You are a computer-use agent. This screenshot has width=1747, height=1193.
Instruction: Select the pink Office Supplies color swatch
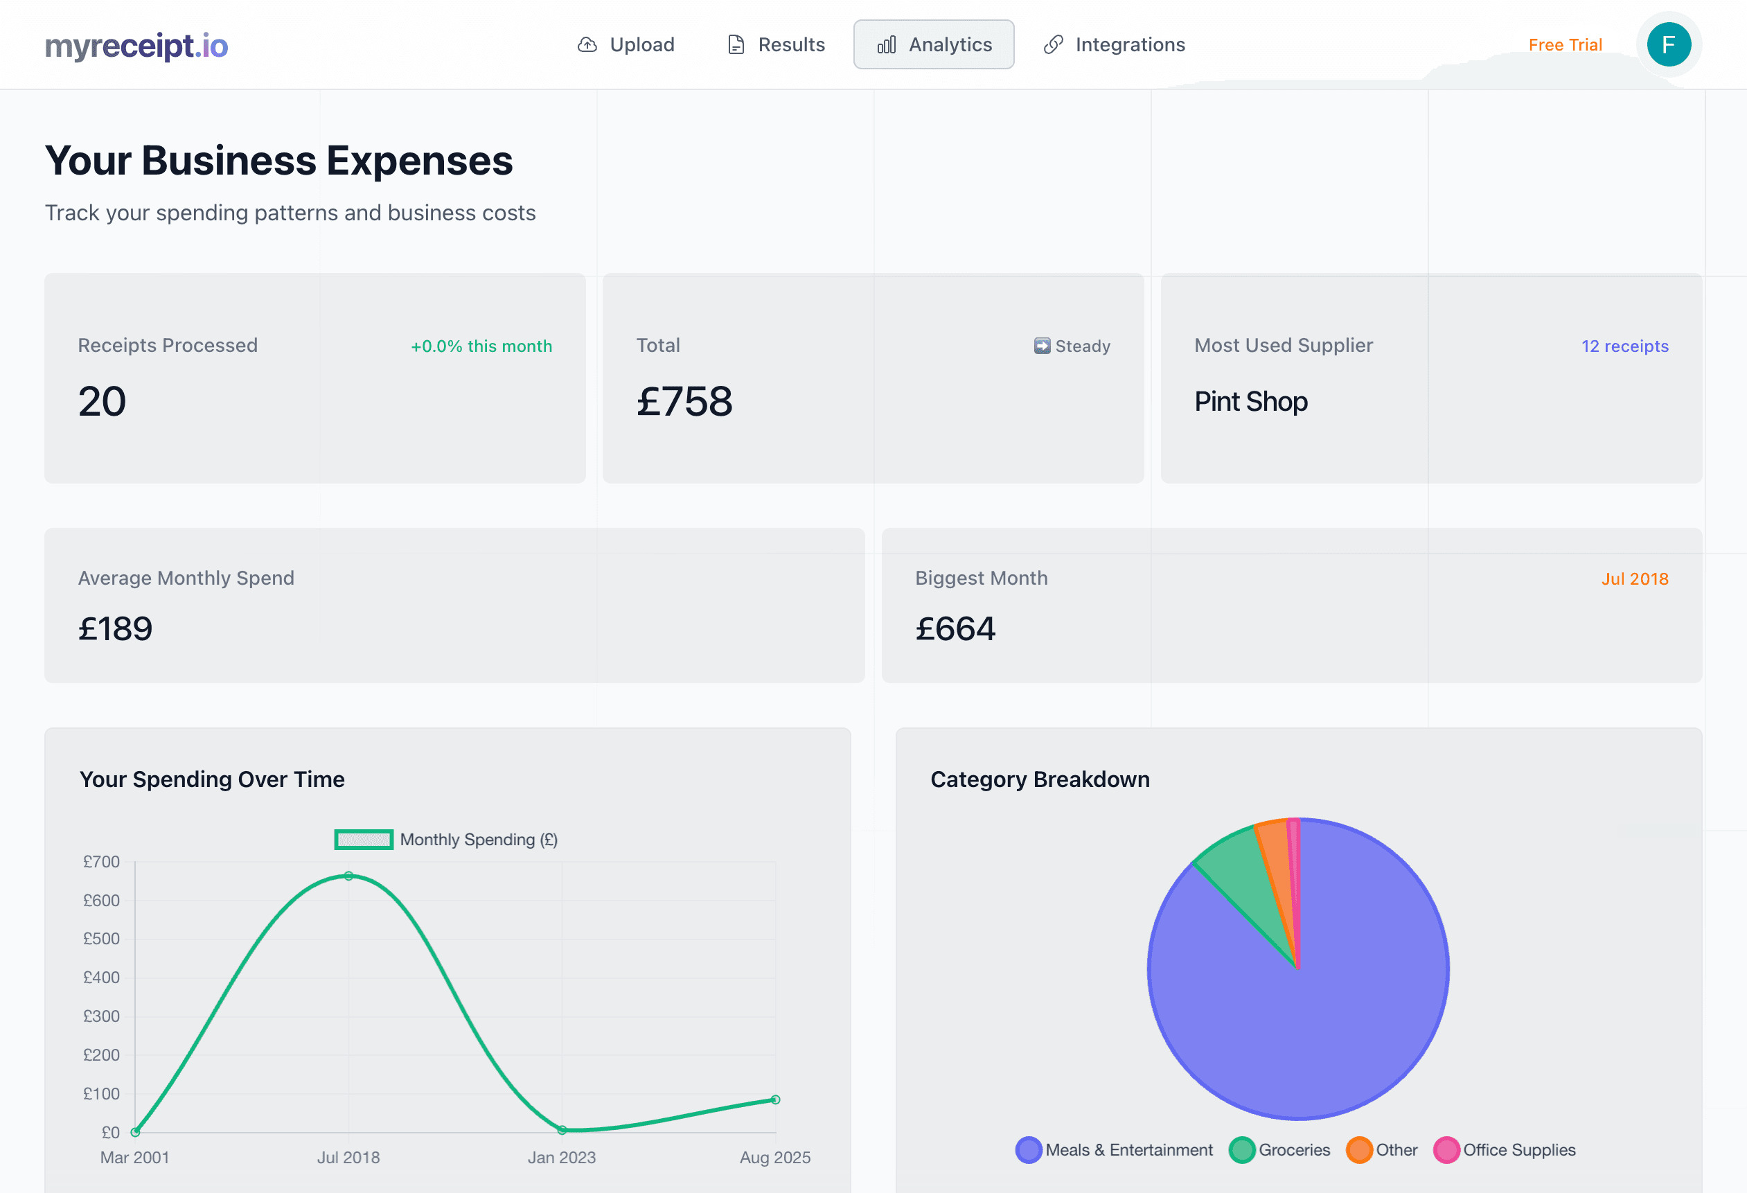tap(1447, 1149)
